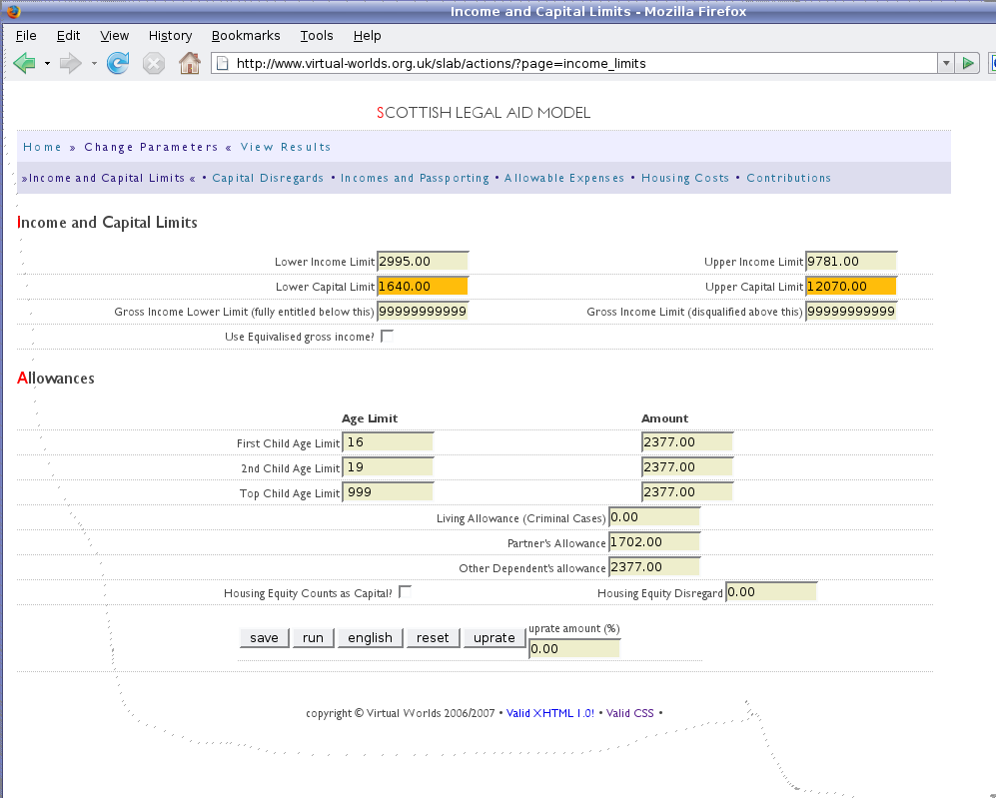Click the page icon in address bar
Screen dimensions: 996x798
click(224, 64)
